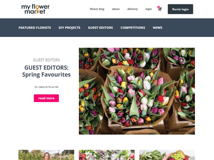Open the flower blog link
Image resolution: width=214 pixels, height=160 pixels.
click(x=97, y=9)
